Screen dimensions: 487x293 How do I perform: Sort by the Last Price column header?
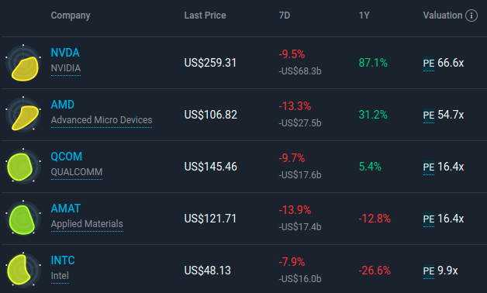click(x=205, y=16)
